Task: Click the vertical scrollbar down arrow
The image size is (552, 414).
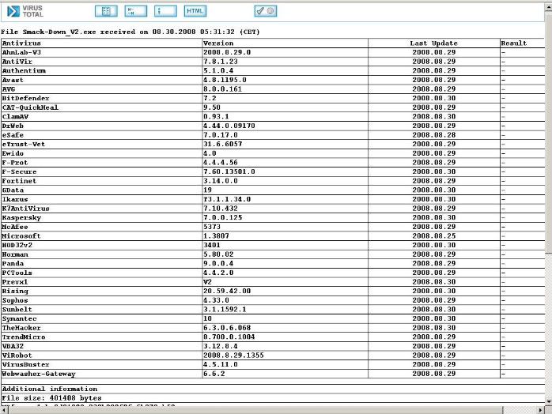Action: tap(549, 401)
